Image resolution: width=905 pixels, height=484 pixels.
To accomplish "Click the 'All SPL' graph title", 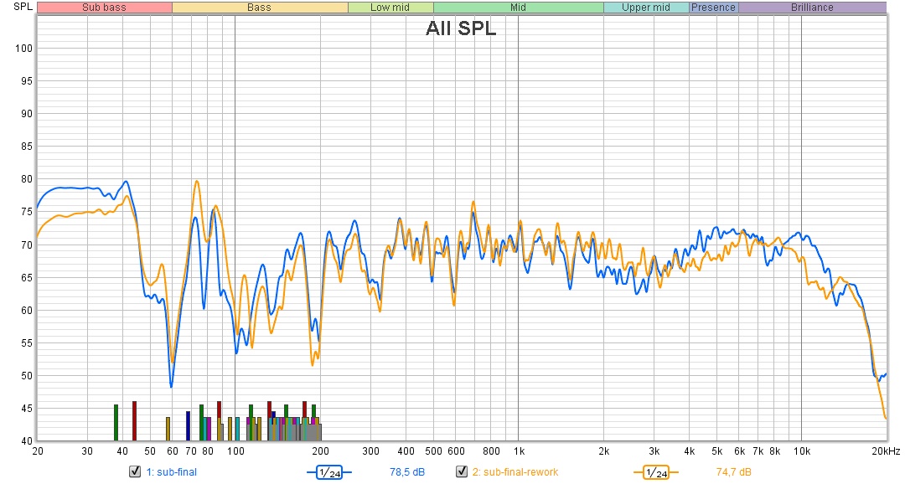I will (460, 29).
